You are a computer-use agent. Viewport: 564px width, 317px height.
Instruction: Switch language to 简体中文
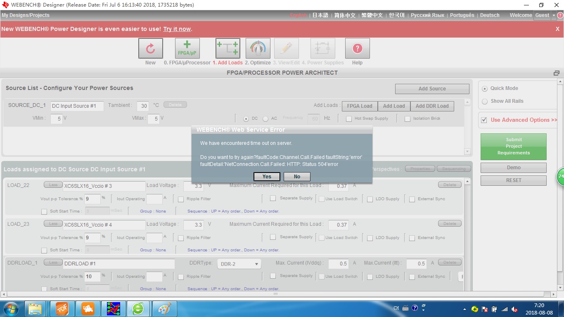[x=345, y=15]
